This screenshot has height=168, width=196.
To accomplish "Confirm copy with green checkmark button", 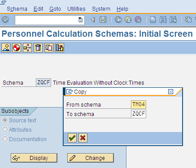I will point(72,138).
